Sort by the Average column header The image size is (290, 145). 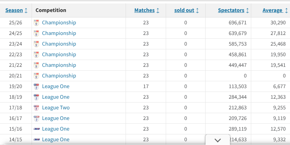coord(272,10)
